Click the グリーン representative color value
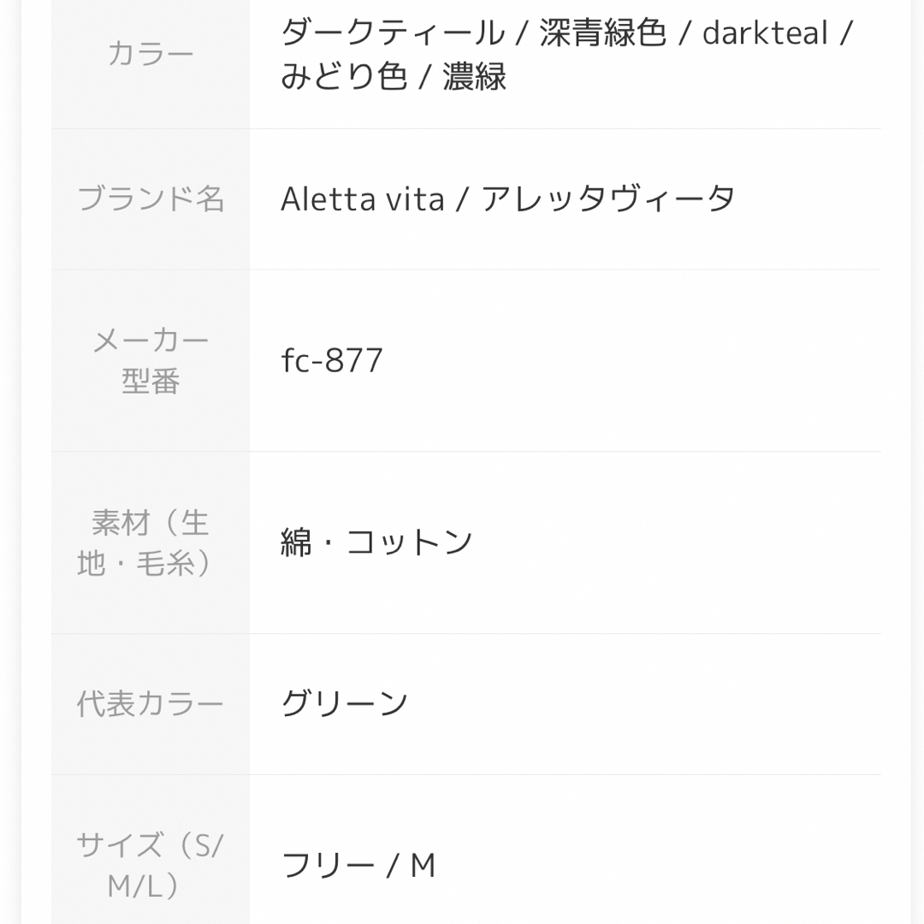This screenshot has height=924, width=924. (344, 704)
